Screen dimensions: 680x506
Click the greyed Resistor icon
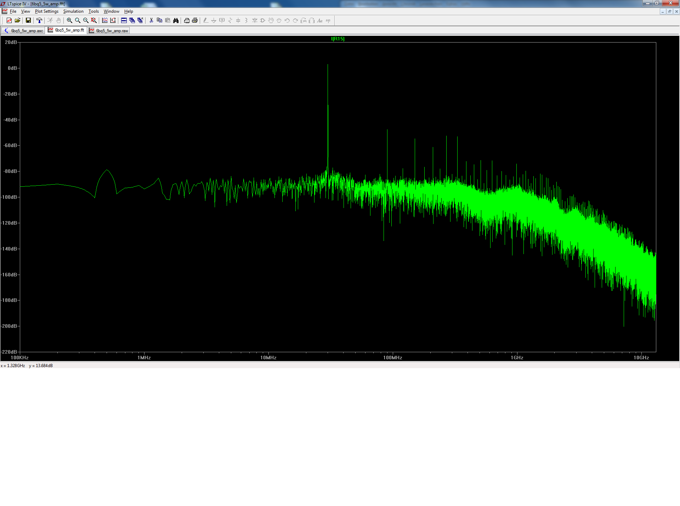click(230, 21)
